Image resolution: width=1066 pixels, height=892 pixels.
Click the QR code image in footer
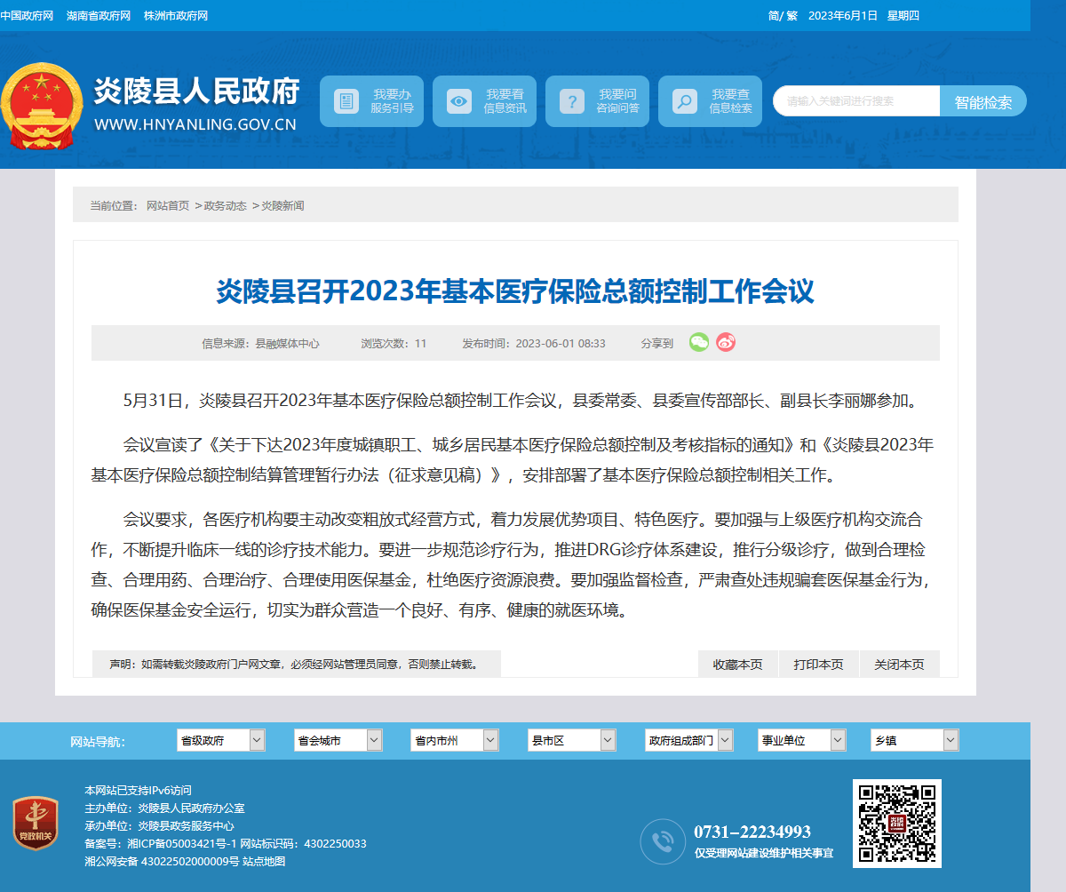pos(897,824)
